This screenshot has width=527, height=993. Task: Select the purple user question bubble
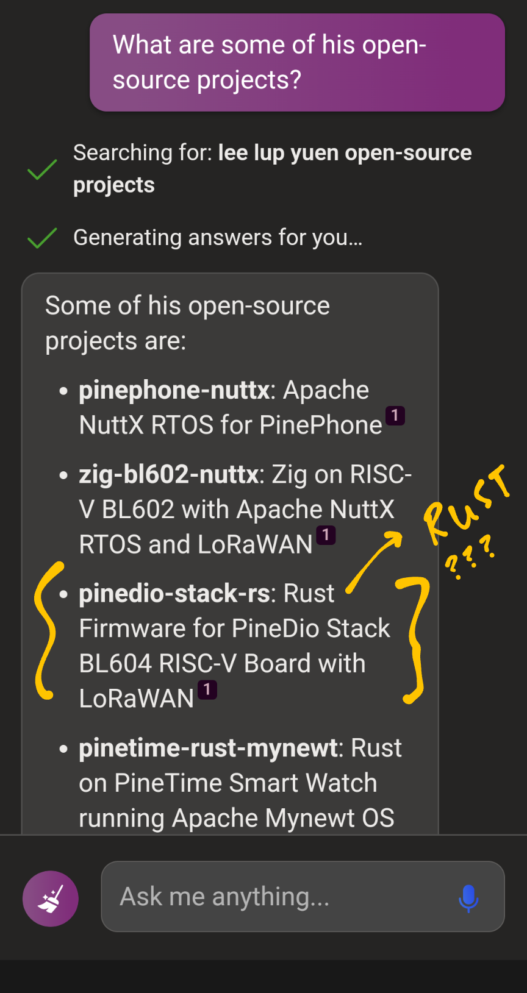pos(297,63)
